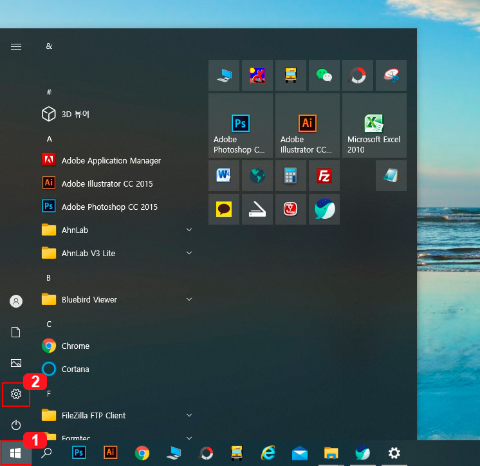The image size is (480, 466).
Task: Open Illustrator from the taskbar
Action: [111, 453]
